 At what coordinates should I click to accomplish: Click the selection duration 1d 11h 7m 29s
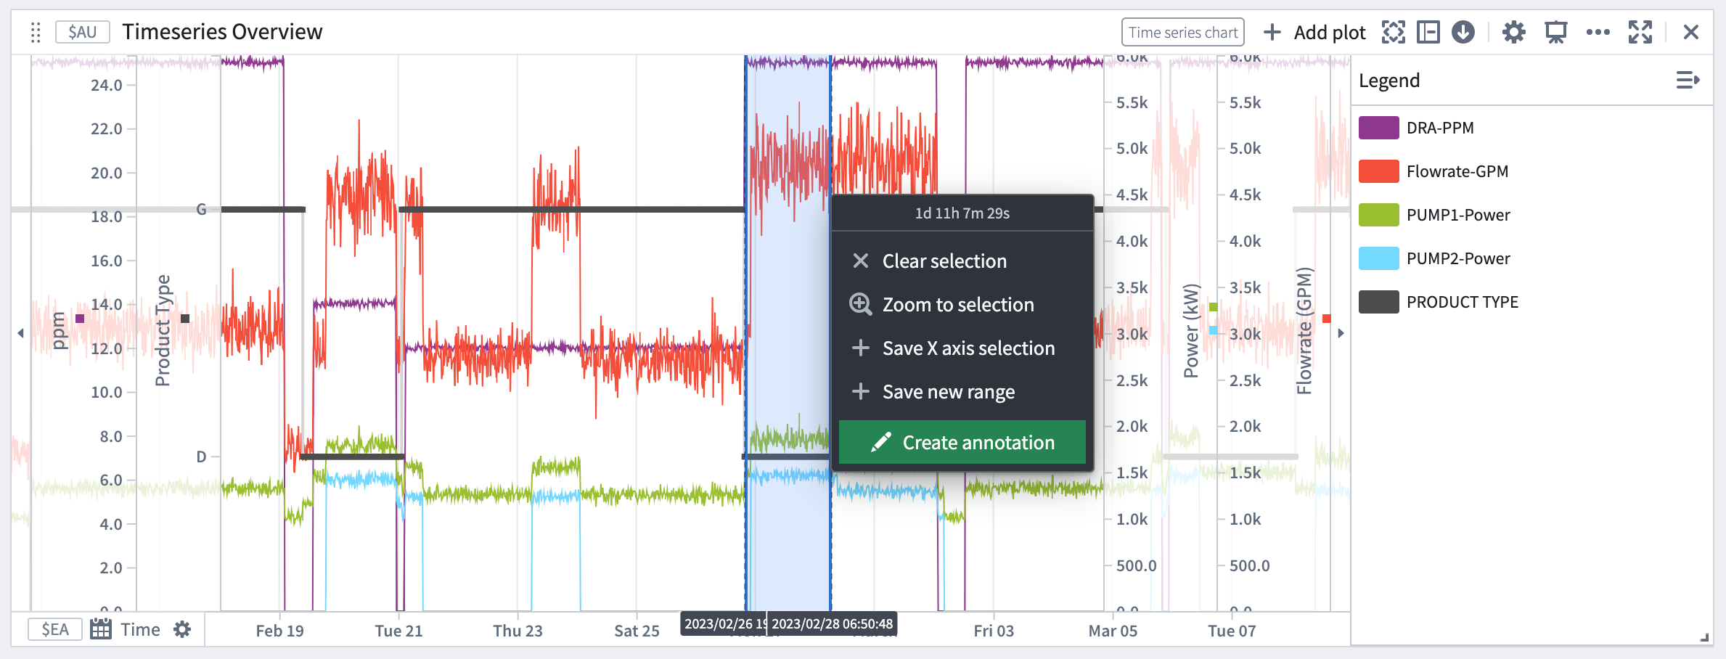(962, 213)
